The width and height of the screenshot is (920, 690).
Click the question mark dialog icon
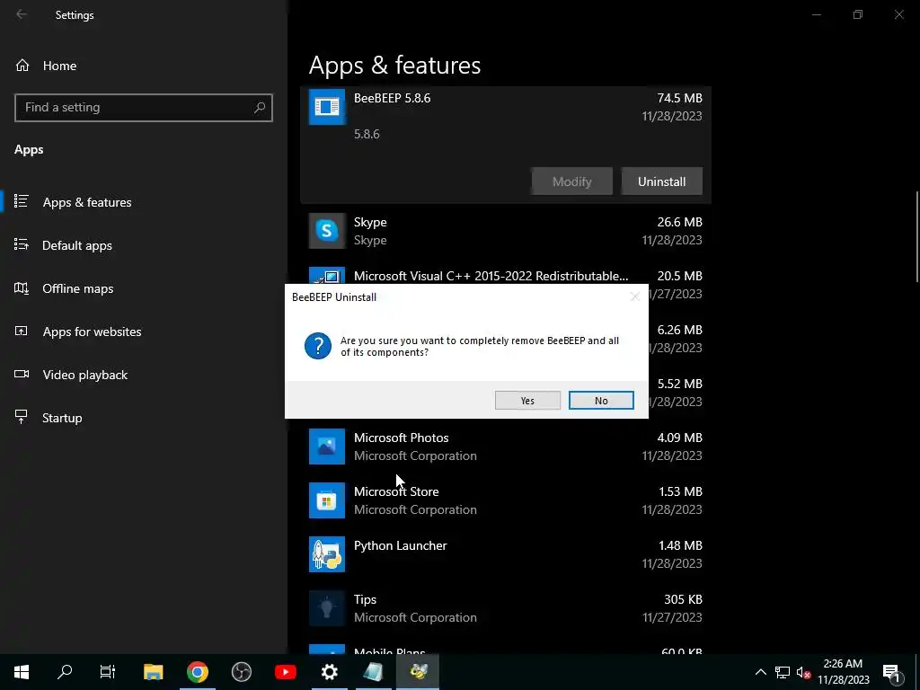point(318,346)
